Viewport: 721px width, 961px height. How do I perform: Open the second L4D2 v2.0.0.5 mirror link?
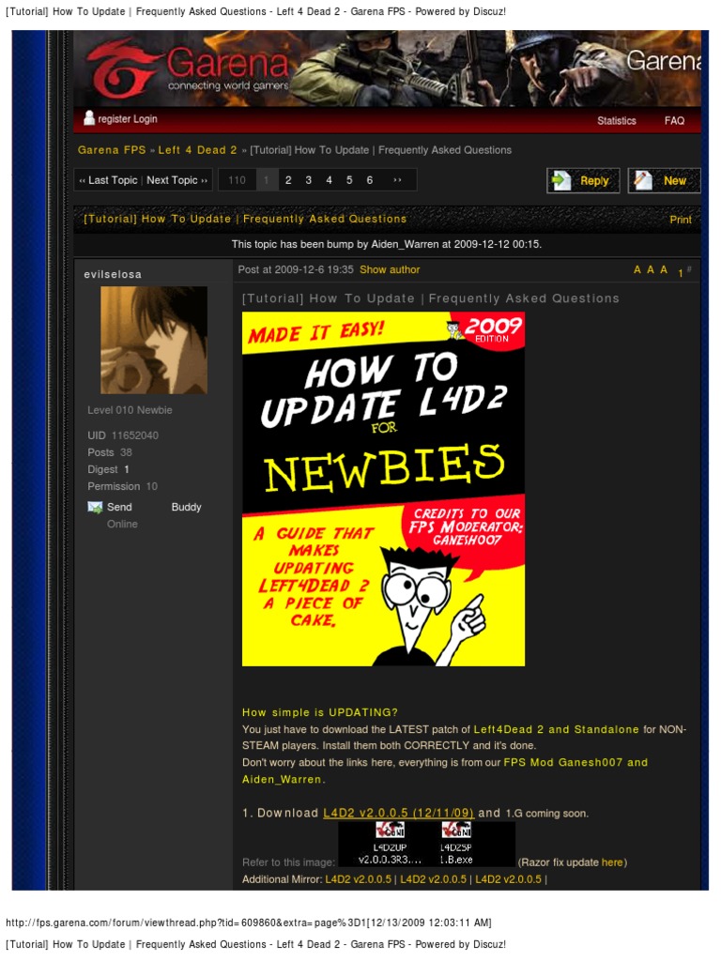pyautogui.click(x=434, y=879)
